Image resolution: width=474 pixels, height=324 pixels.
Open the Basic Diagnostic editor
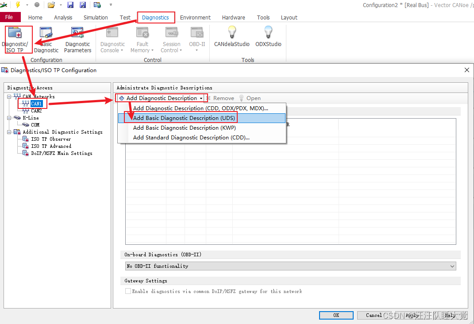click(46, 40)
